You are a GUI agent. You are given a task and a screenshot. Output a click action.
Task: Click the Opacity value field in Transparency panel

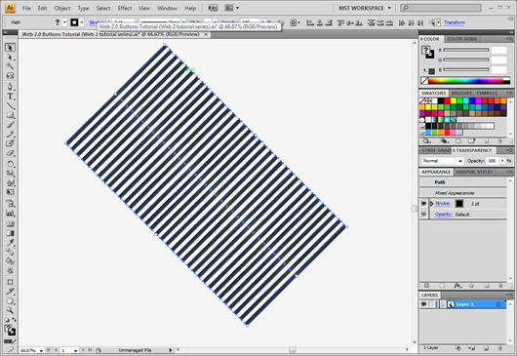coord(492,161)
